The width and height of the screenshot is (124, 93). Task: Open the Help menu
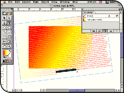[x=75, y=2]
